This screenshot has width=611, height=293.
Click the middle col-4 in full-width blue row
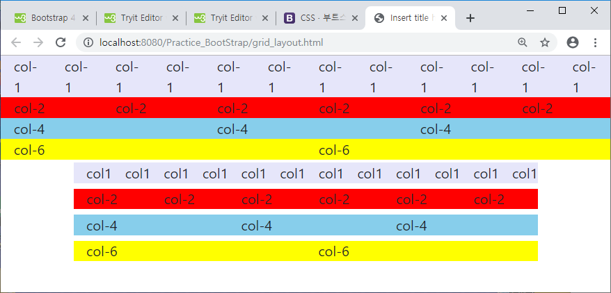[232, 129]
